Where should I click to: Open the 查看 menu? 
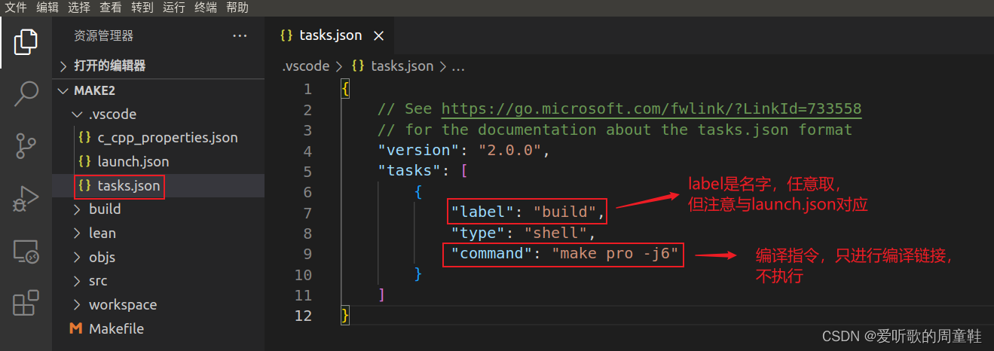(111, 8)
